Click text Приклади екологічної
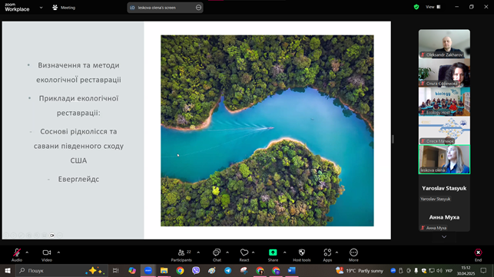This screenshot has width=494, height=277. (x=79, y=98)
